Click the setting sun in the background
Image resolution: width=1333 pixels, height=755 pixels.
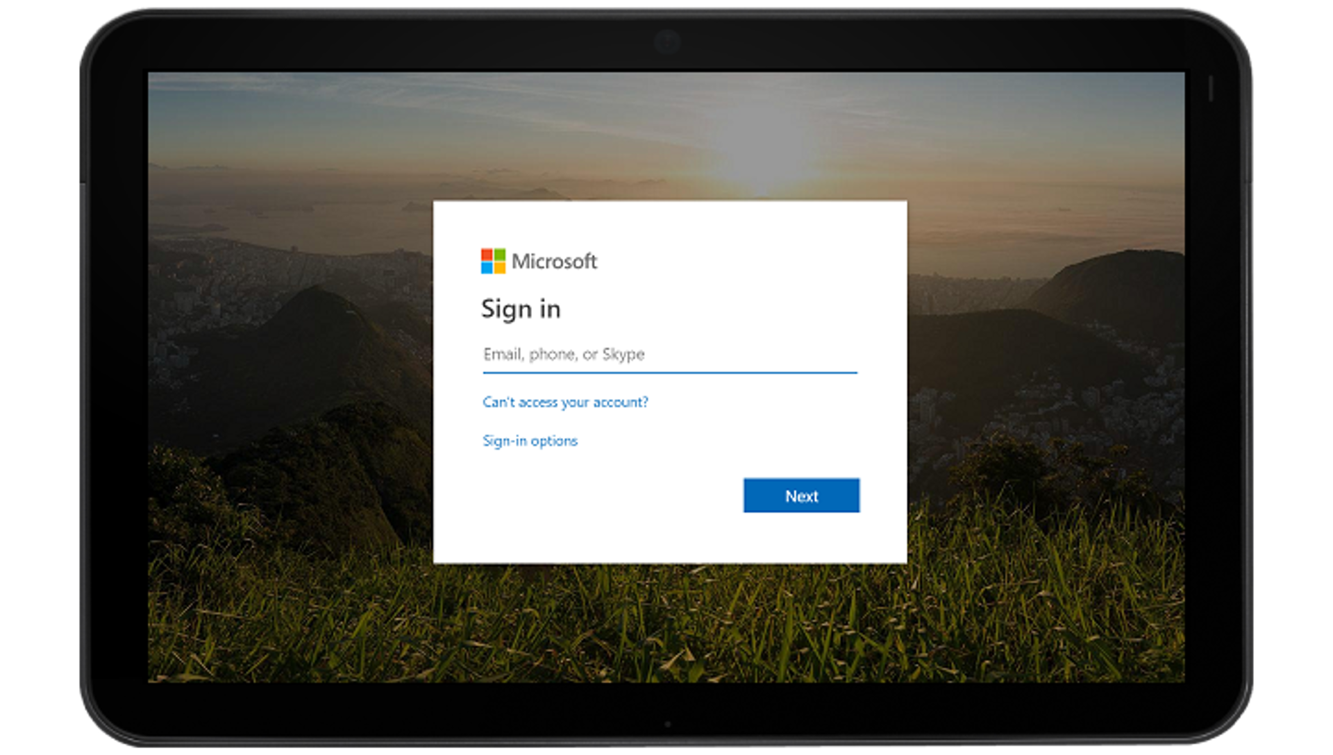point(762,158)
